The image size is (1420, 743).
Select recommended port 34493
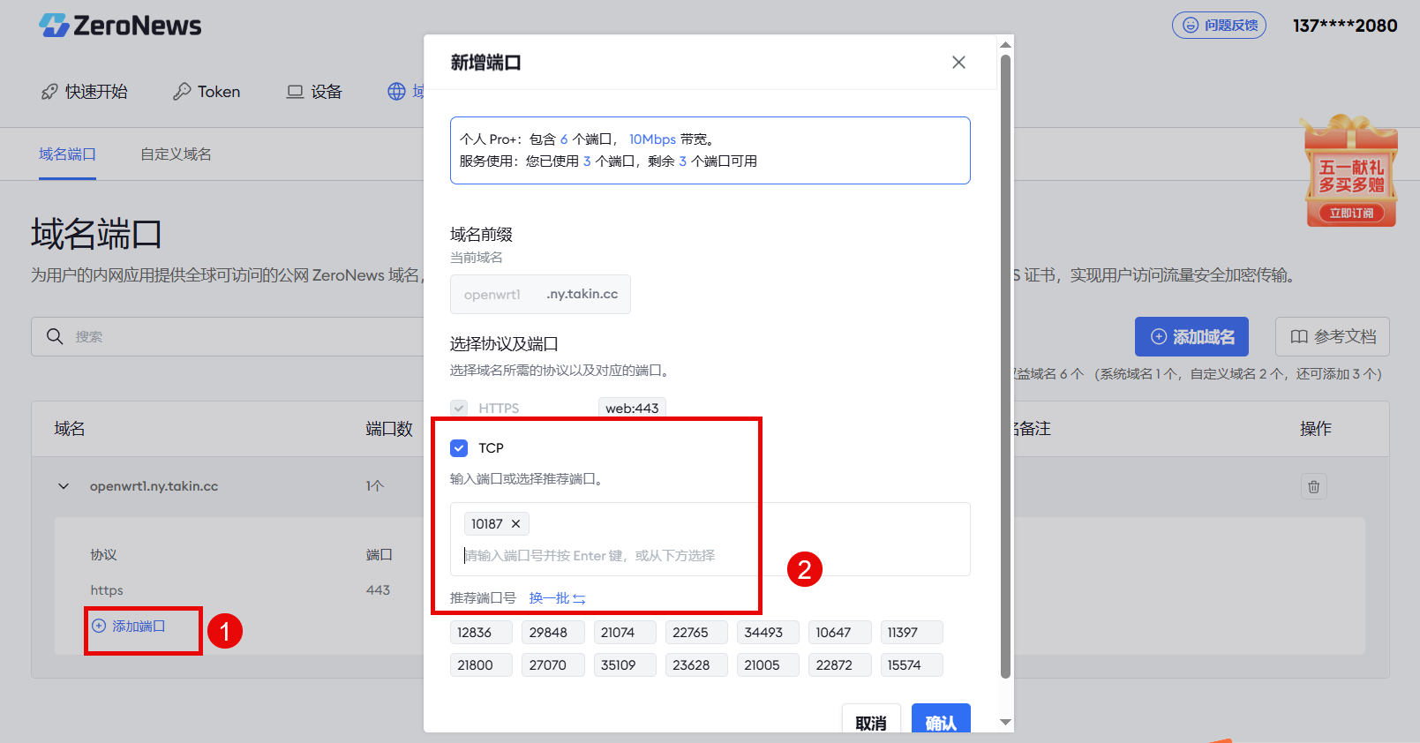click(x=768, y=633)
